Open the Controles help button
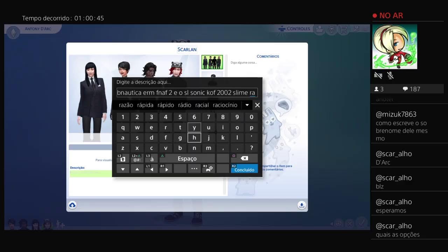The height and width of the screenshot is (252, 448). [294, 29]
